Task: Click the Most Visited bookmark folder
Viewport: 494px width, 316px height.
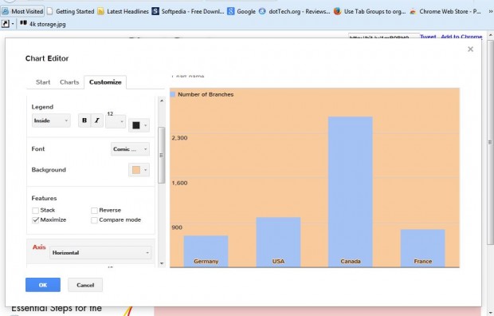Action: coord(22,11)
